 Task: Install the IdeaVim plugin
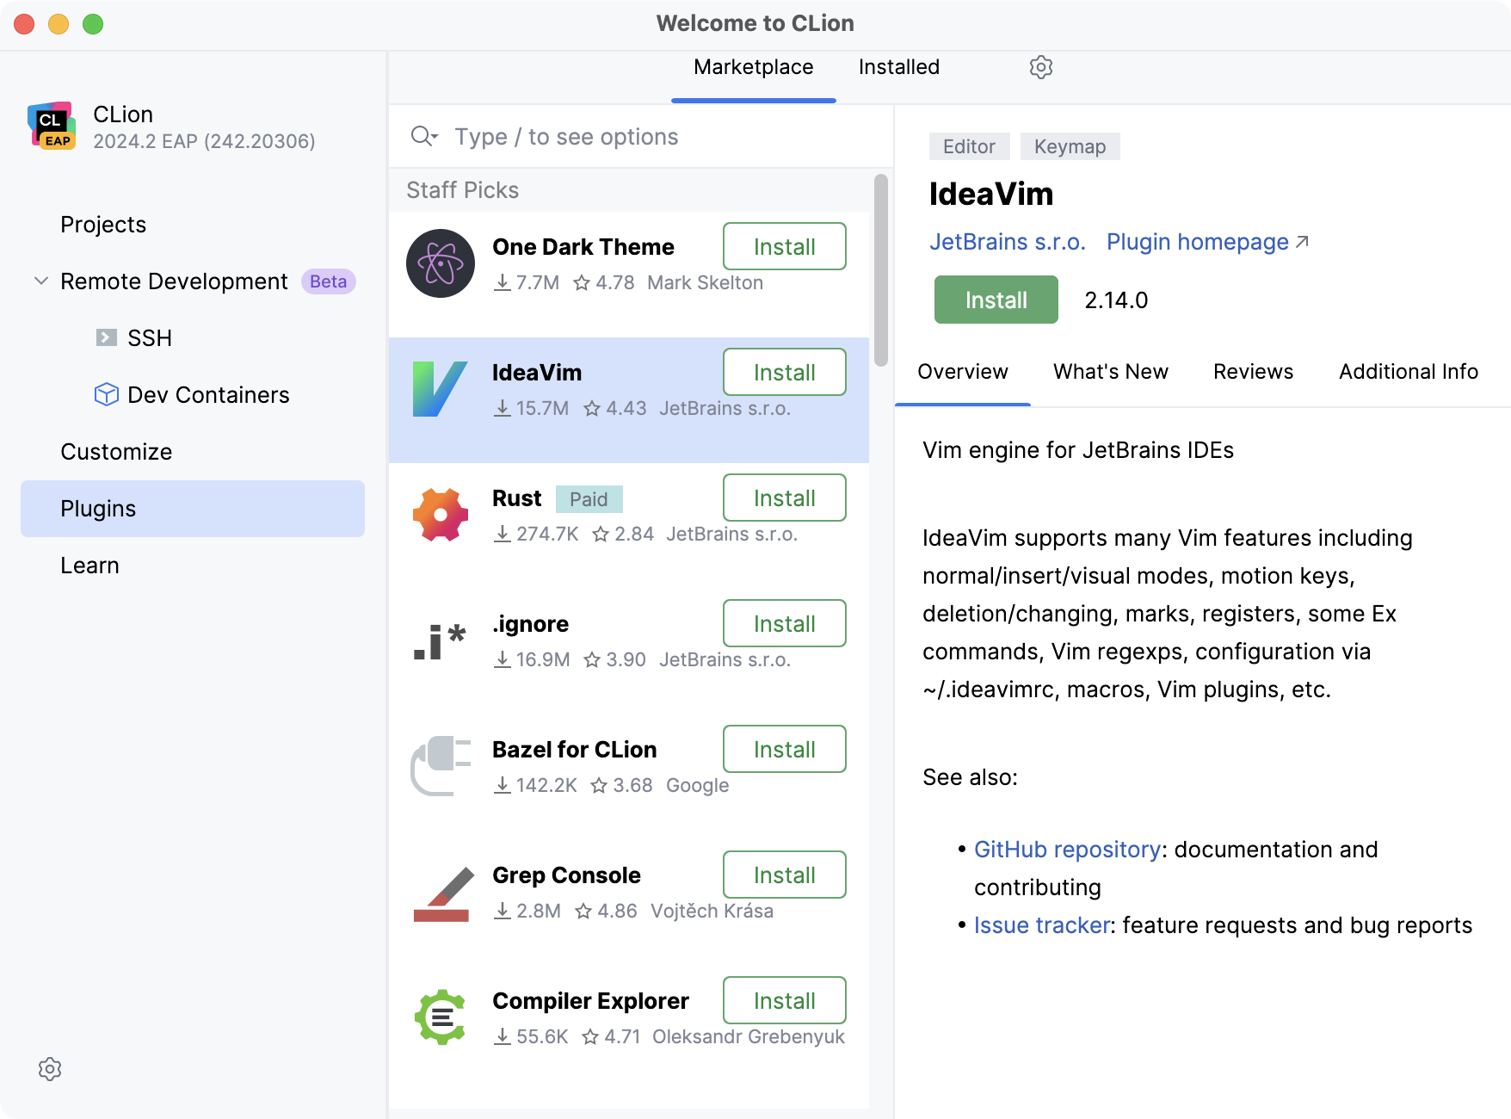995,300
